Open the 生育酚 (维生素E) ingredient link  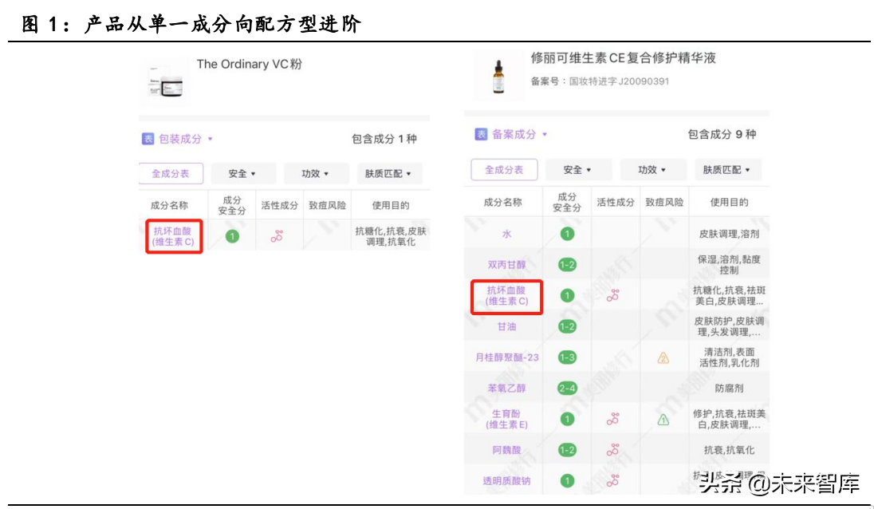[x=506, y=419]
